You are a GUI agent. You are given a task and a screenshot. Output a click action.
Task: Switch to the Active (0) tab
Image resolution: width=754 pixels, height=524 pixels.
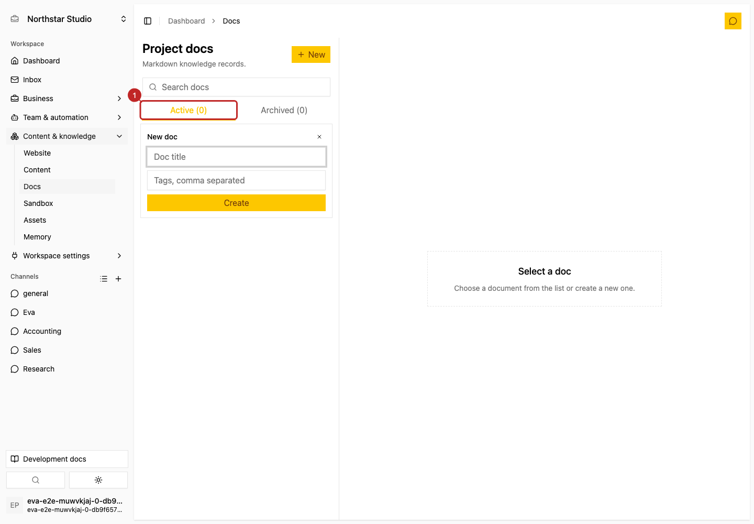188,110
